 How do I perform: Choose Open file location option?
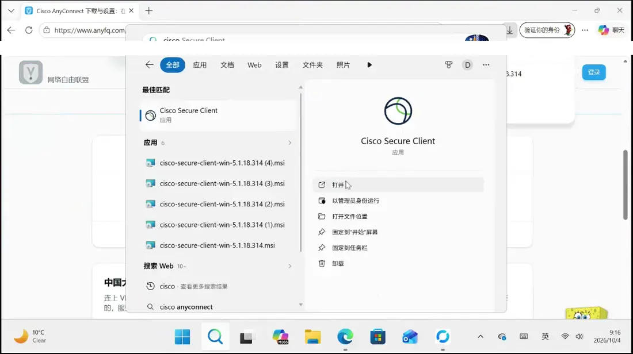click(398, 216)
